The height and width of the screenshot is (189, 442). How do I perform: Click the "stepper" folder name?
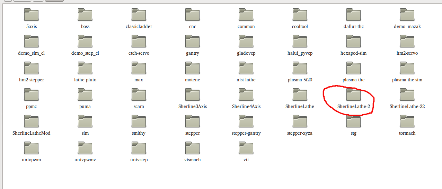click(x=192, y=133)
